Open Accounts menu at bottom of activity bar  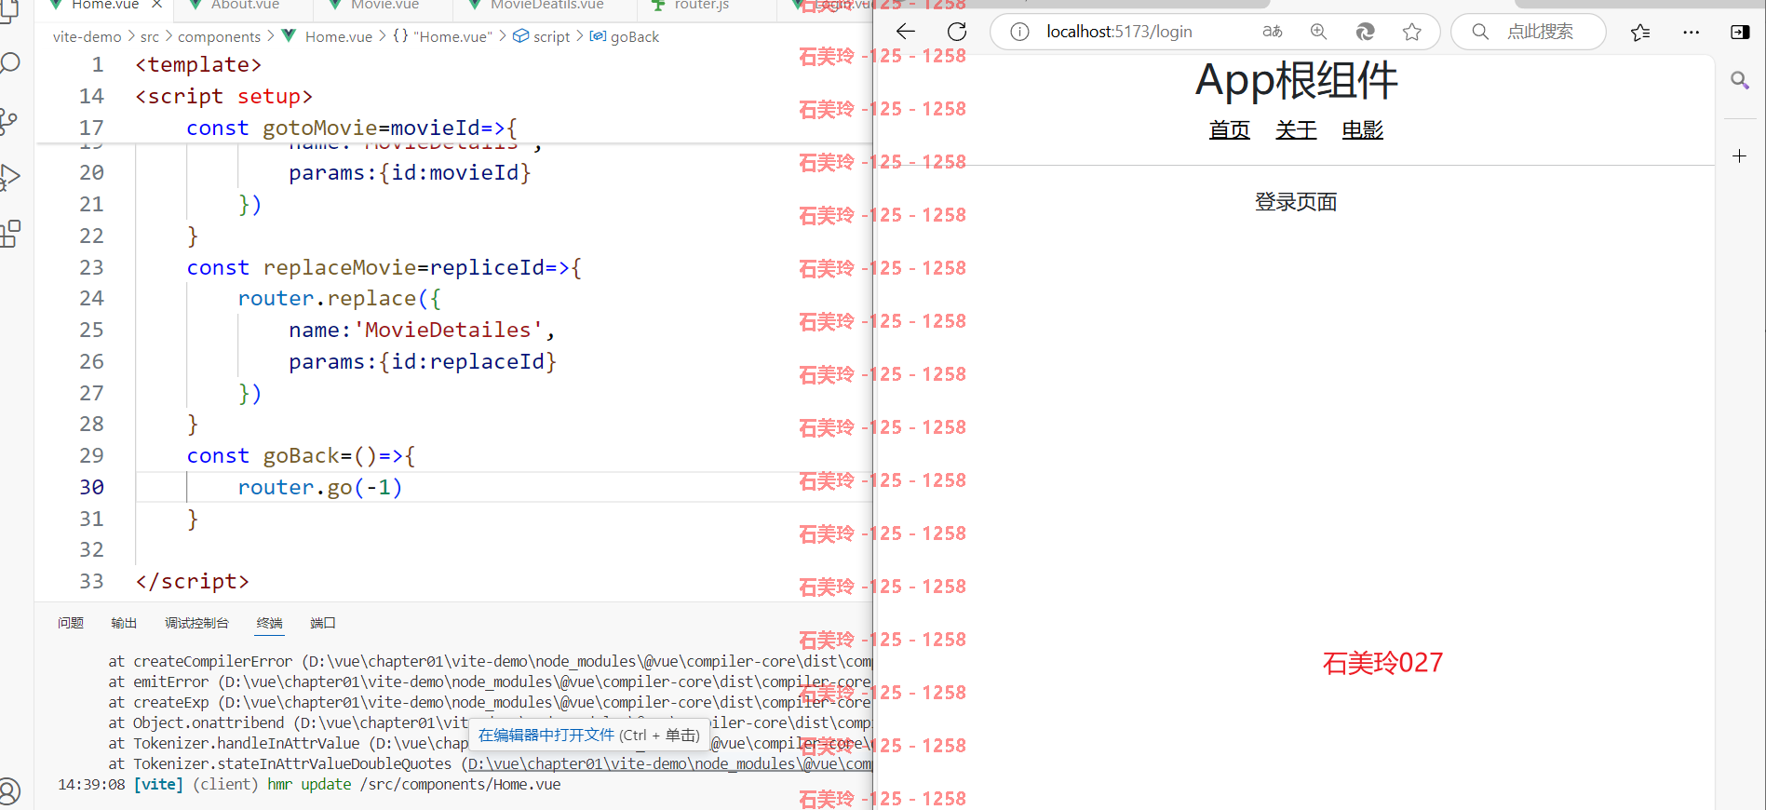click(x=9, y=792)
